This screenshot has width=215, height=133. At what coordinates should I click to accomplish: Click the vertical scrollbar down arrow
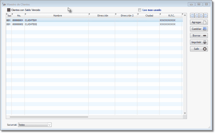pos(185,113)
